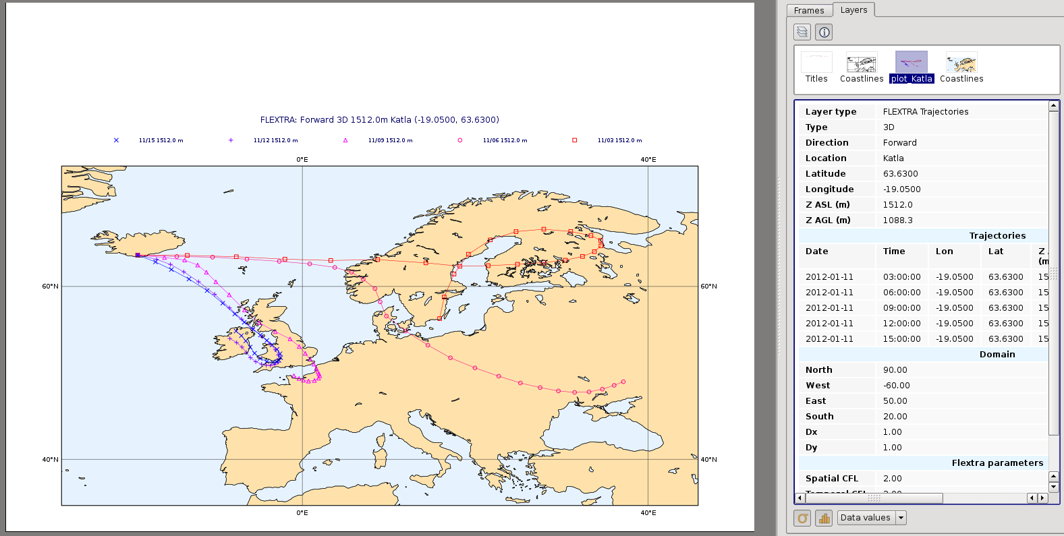Image resolution: width=1064 pixels, height=536 pixels.
Task: Select the Titles layer thumbnail
Action: tap(816, 67)
